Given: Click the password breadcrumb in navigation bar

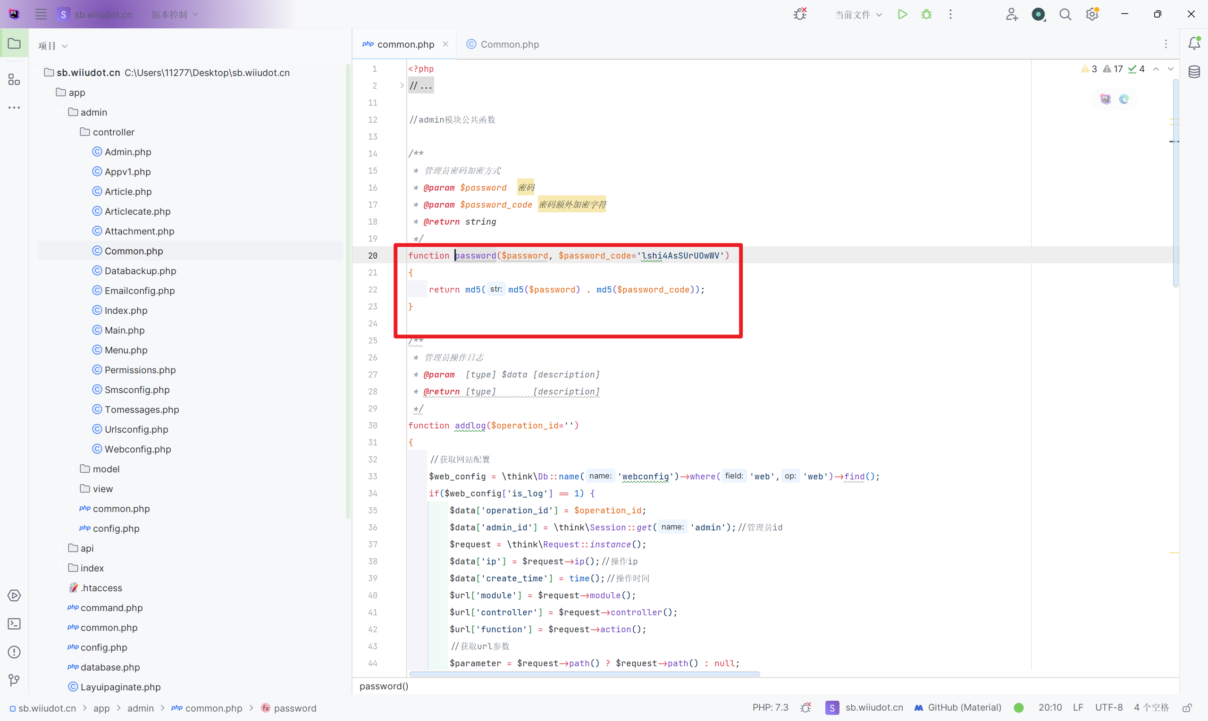Looking at the screenshot, I should (289, 708).
